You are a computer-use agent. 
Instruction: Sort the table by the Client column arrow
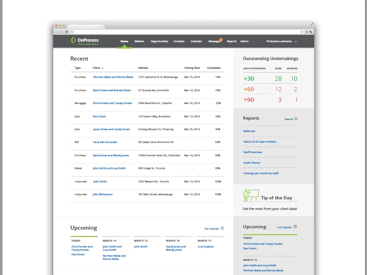(102, 68)
